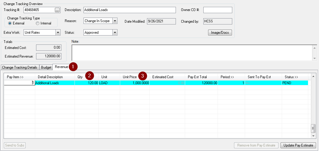The height and width of the screenshot is (151, 319).
Task: Click the Detail Description column header
Action: 55,77
